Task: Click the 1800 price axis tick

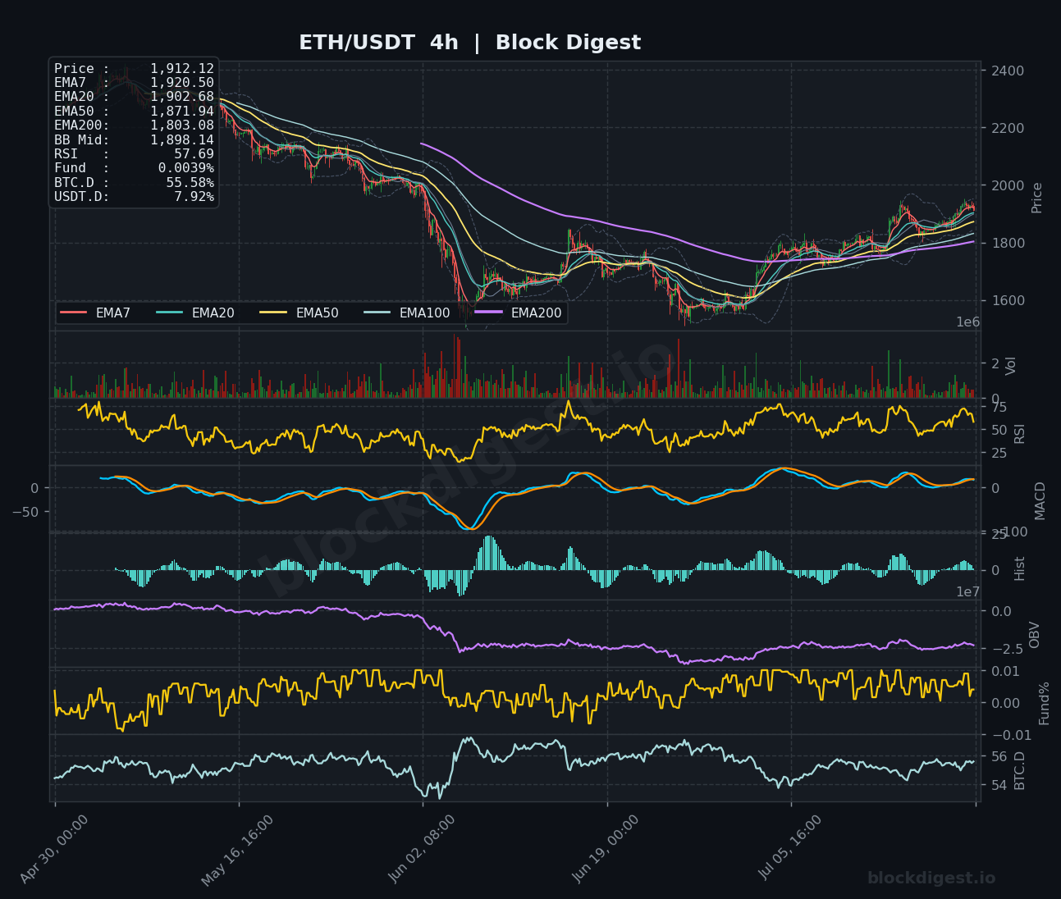Action: coord(1008,243)
